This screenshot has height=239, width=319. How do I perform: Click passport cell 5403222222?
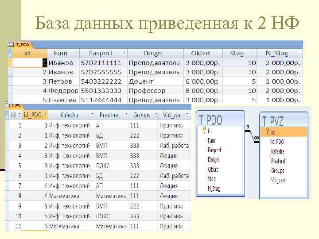(103, 81)
